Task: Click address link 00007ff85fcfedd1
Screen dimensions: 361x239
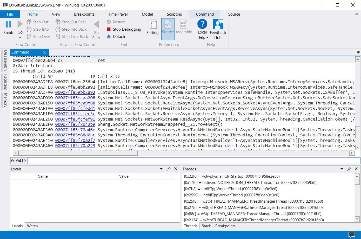Action: (75, 108)
